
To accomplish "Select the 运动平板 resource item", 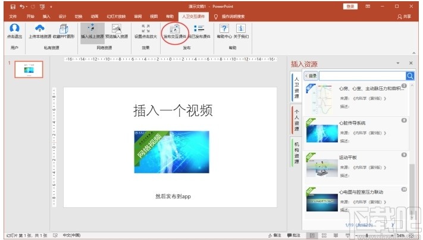I will click(356, 168).
